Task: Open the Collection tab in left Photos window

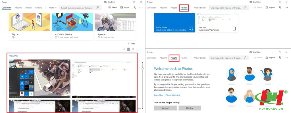Action: (x=6, y=8)
